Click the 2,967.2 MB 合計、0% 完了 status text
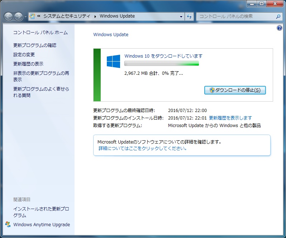Image resolution: width=286 pixels, height=238 pixels. [154, 73]
